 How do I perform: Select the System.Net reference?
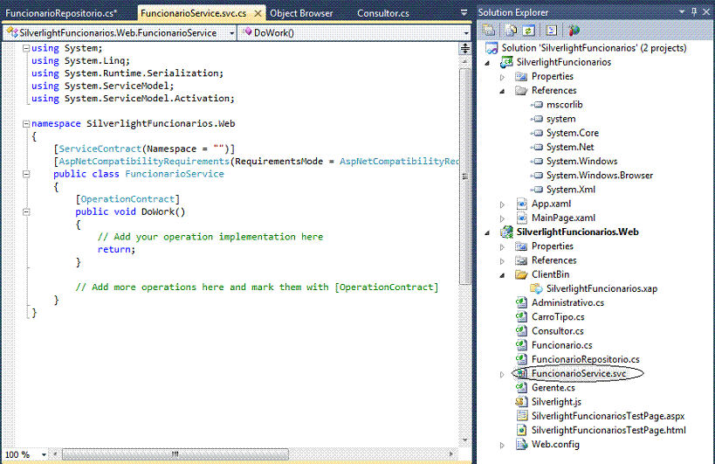click(570, 147)
